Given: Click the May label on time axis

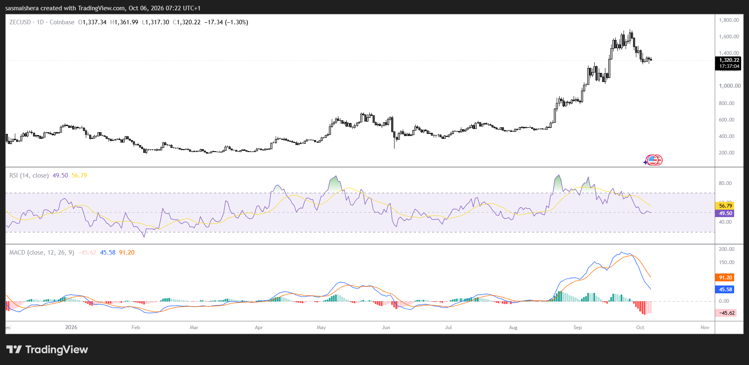Looking at the screenshot, I should click(321, 328).
